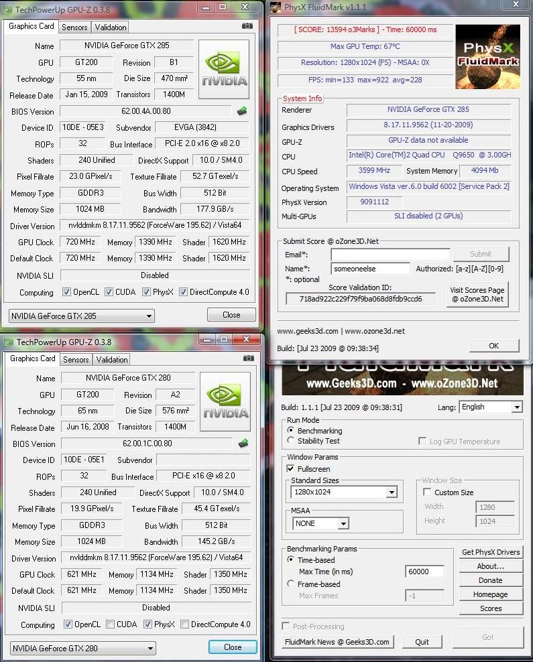Screen dimensions: 533x662
Task: Click camera screenshot icon in GTX 280 GPU-Z
Action: point(248,358)
